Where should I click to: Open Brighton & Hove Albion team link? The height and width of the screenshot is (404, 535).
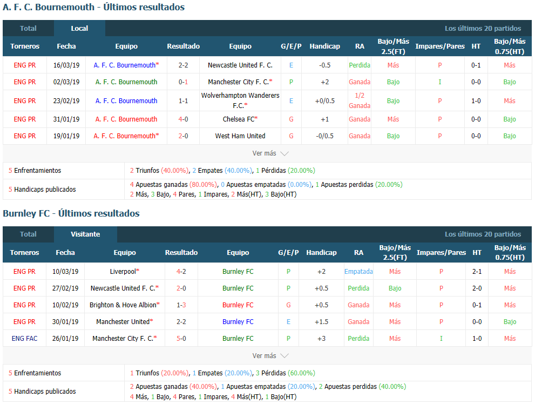click(x=125, y=305)
